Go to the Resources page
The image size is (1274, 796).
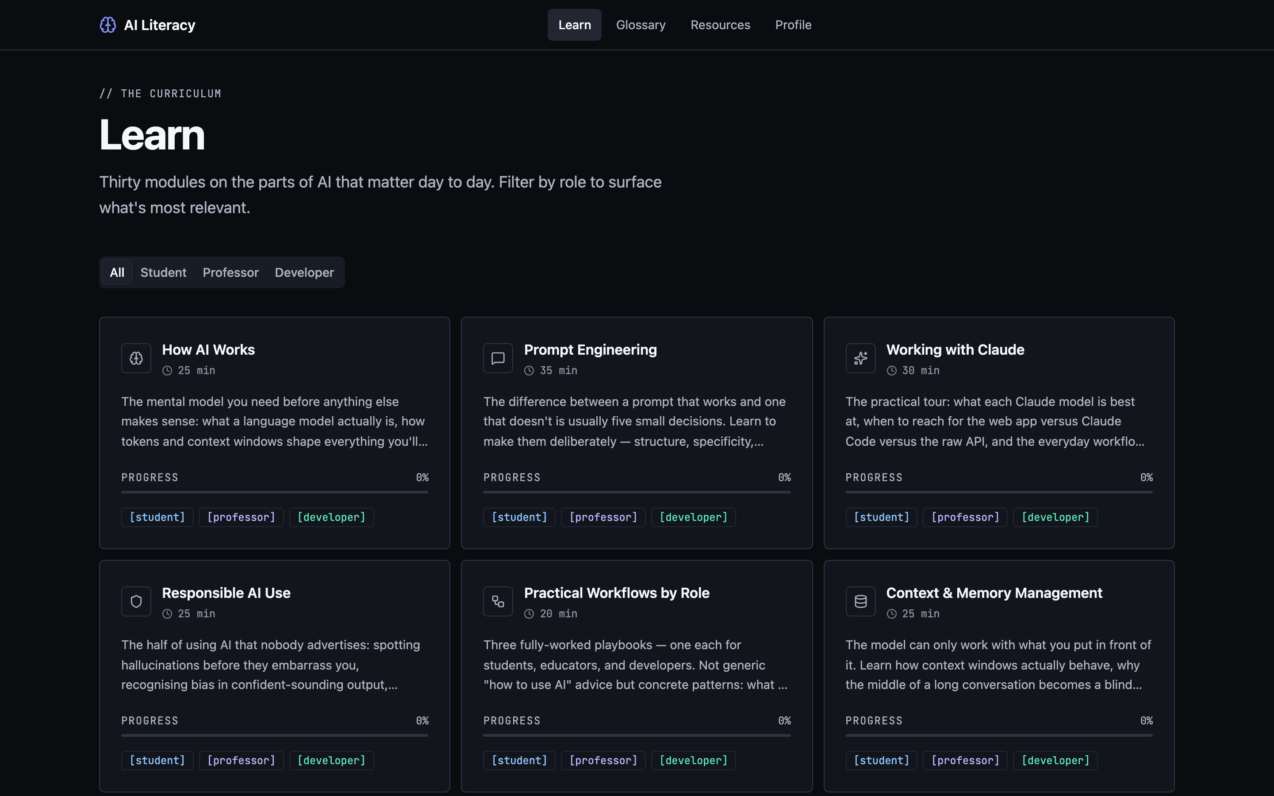pyautogui.click(x=720, y=25)
